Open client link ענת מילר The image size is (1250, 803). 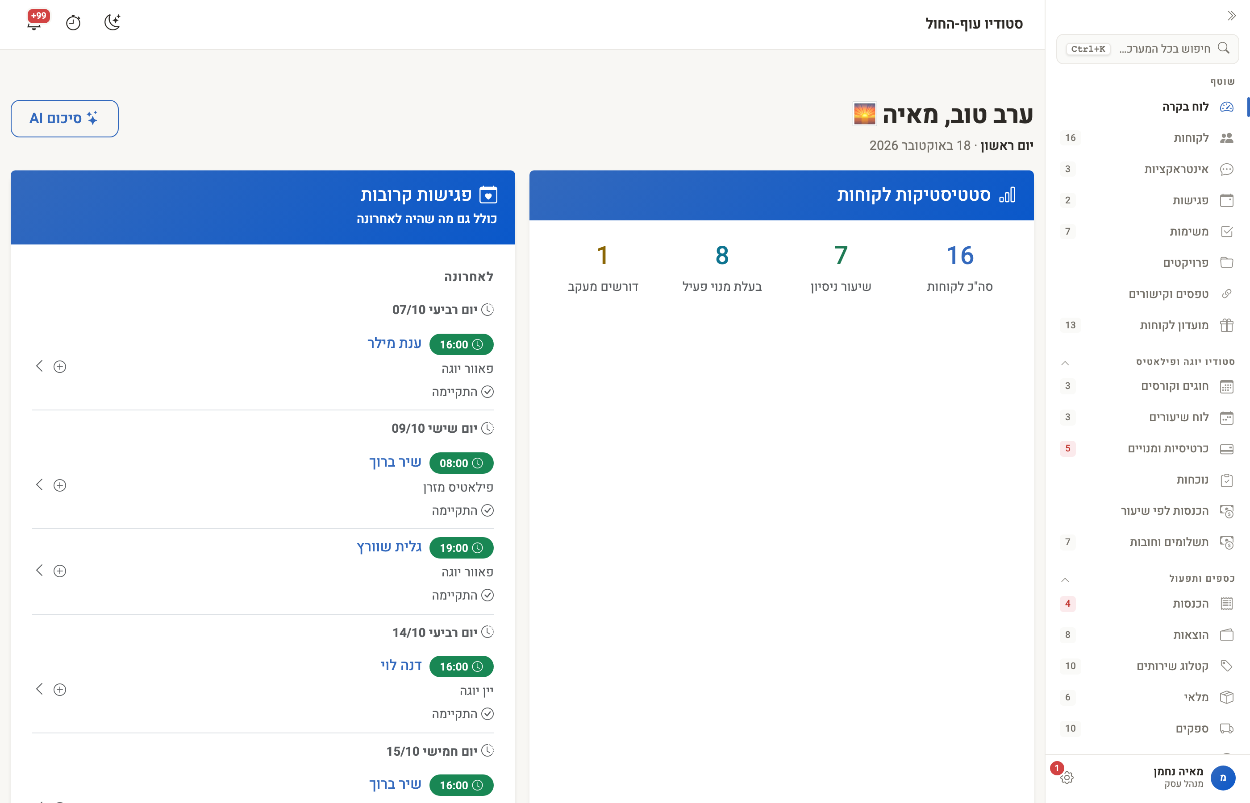[x=394, y=344]
